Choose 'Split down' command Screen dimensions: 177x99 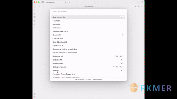point(88,28)
